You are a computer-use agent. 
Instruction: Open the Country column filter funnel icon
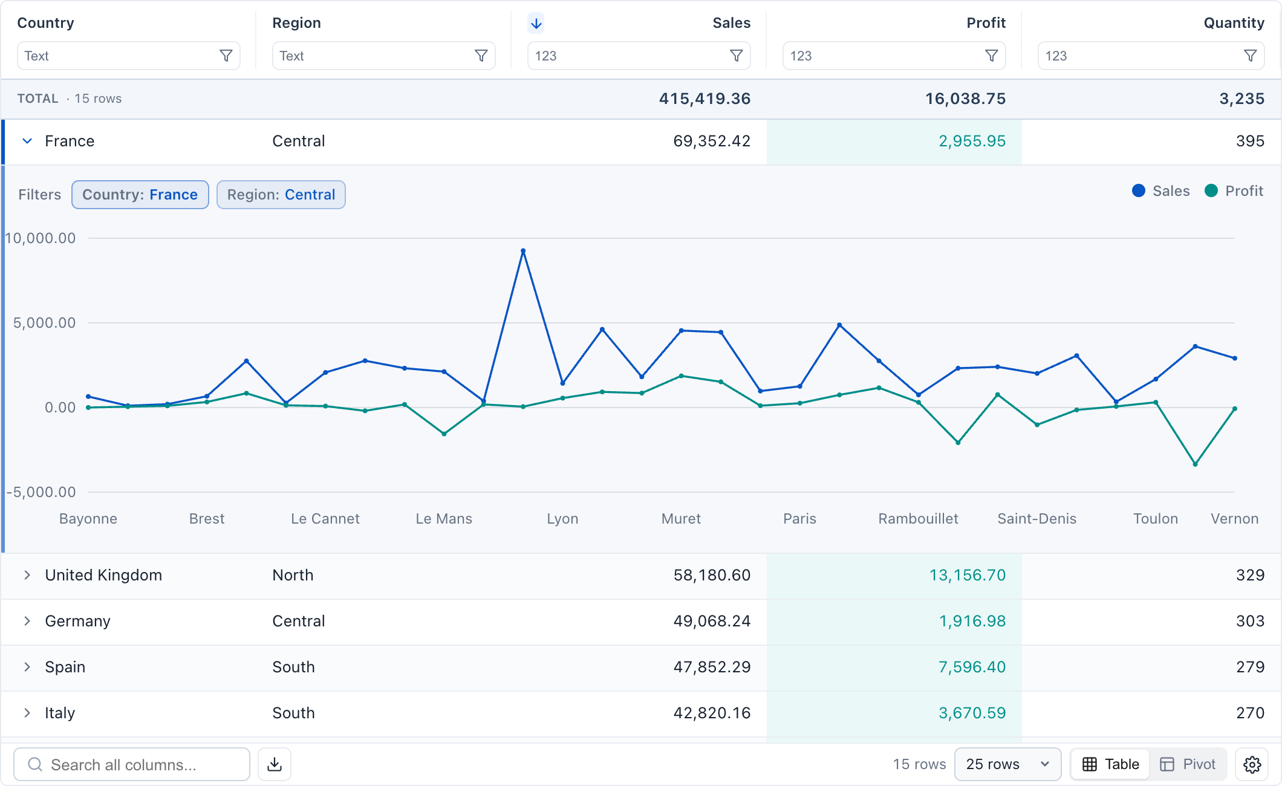click(226, 56)
